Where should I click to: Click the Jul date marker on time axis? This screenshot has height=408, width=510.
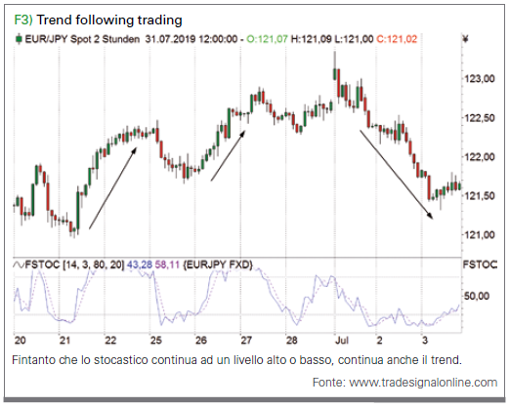click(x=342, y=341)
